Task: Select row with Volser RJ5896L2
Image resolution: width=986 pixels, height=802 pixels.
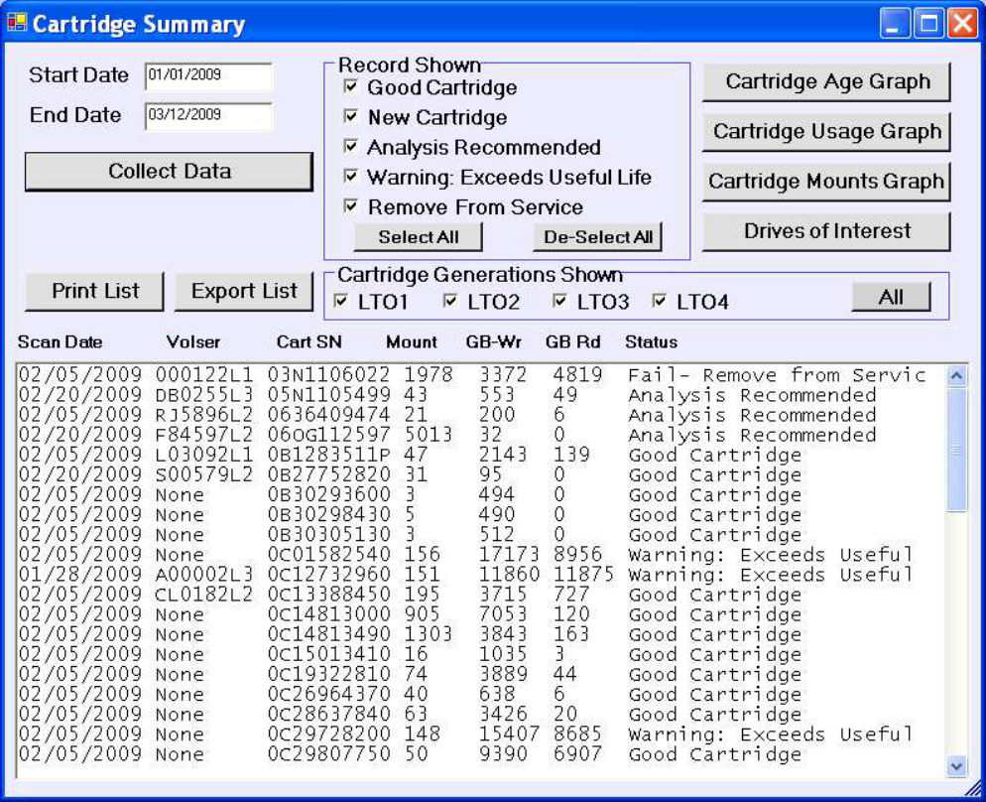Action: [480, 415]
